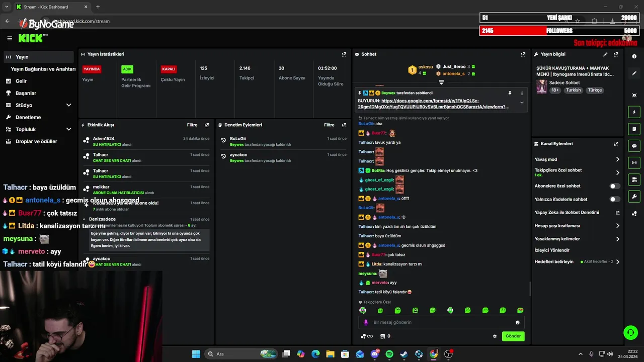Toggle Yalnızca ifadelerle sohbet switch
This screenshot has width=644, height=362.
coord(615,199)
